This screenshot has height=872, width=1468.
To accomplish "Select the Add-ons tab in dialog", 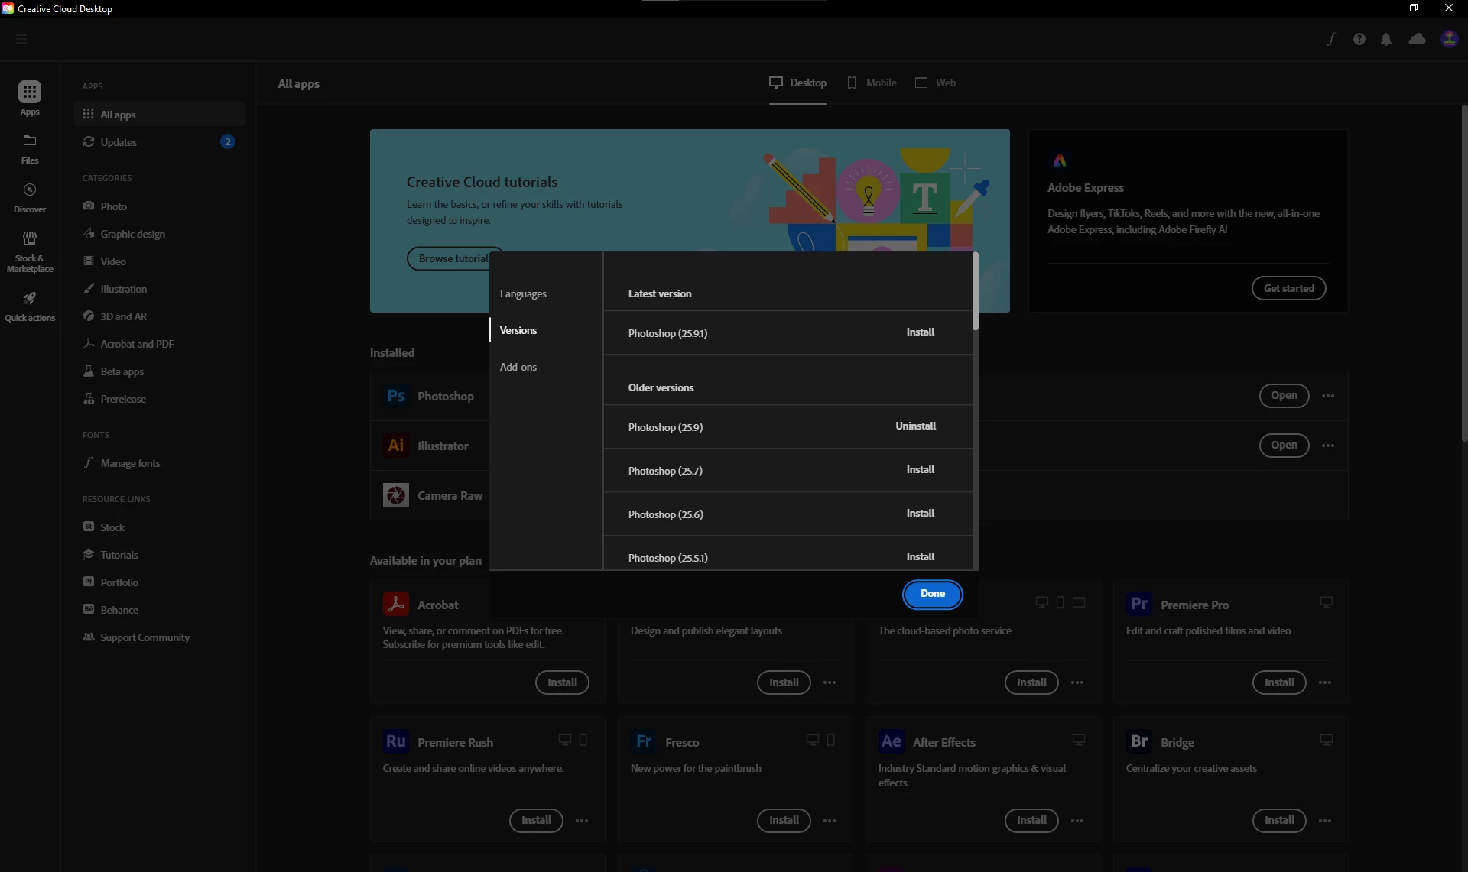I will 518,367.
